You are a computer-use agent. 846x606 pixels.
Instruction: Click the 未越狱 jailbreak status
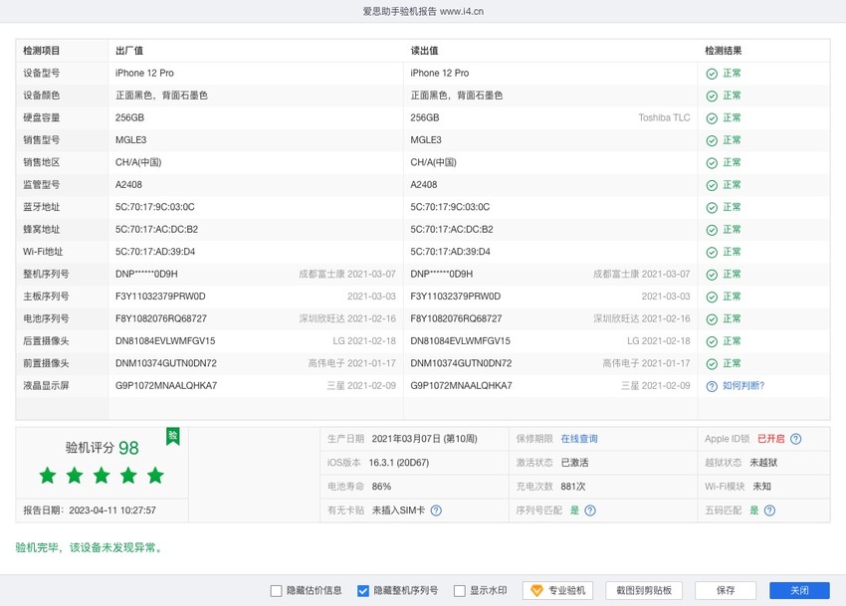click(x=763, y=463)
